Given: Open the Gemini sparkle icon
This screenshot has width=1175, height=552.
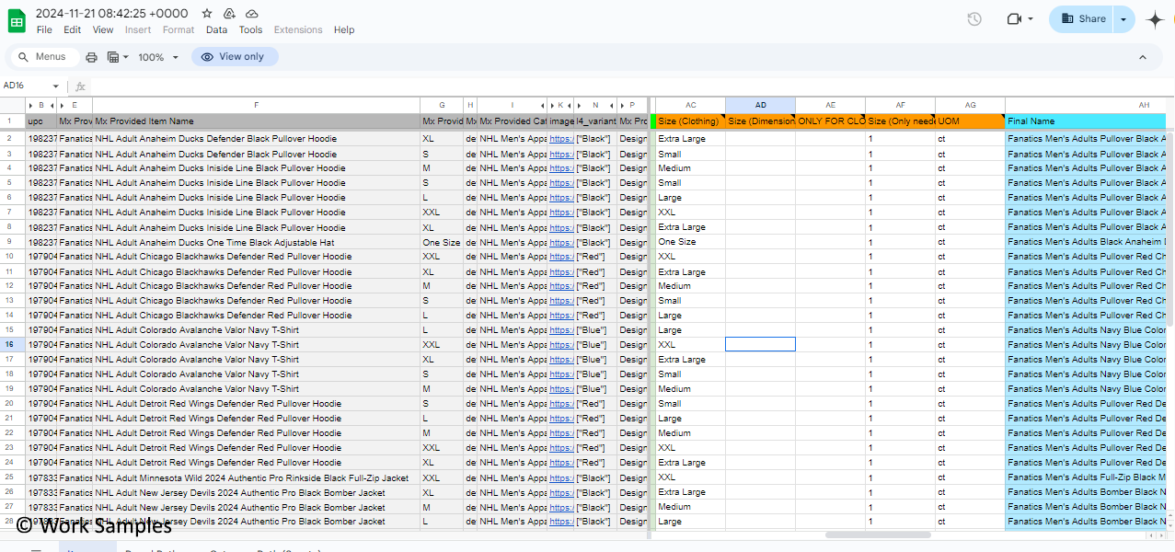Looking at the screenshot, I should [1155, 19].
